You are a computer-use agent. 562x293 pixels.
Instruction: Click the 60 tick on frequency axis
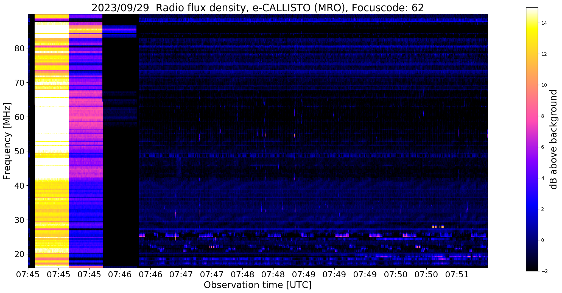(19, 117)
